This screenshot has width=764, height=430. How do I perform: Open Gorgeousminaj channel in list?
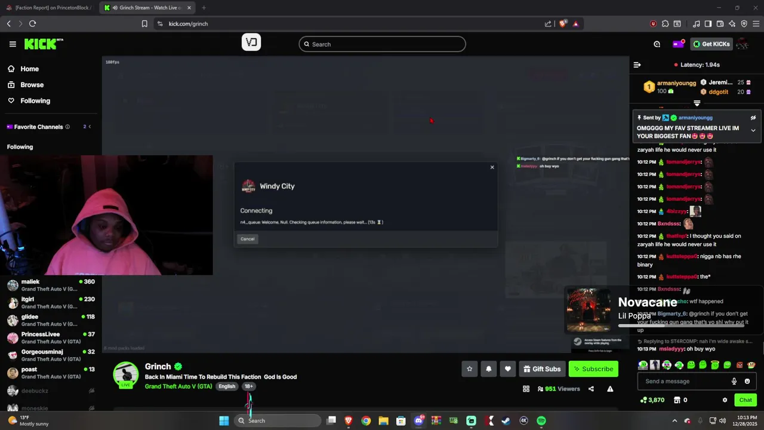[x=51, y=355]
